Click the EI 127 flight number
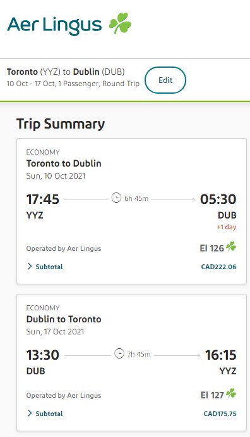Viewport: 250px width, 437px height. click(212, 395)
